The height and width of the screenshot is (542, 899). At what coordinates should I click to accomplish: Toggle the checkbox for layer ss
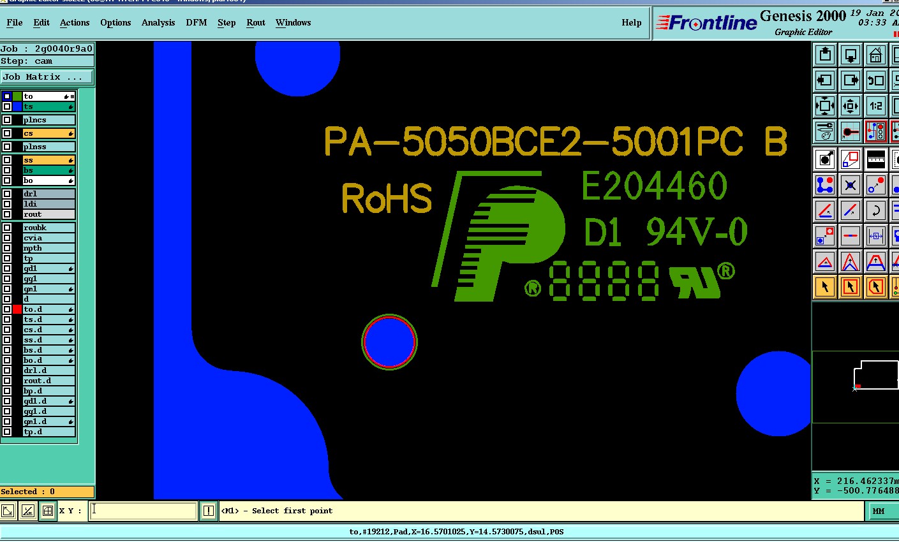tap(7, 160)
